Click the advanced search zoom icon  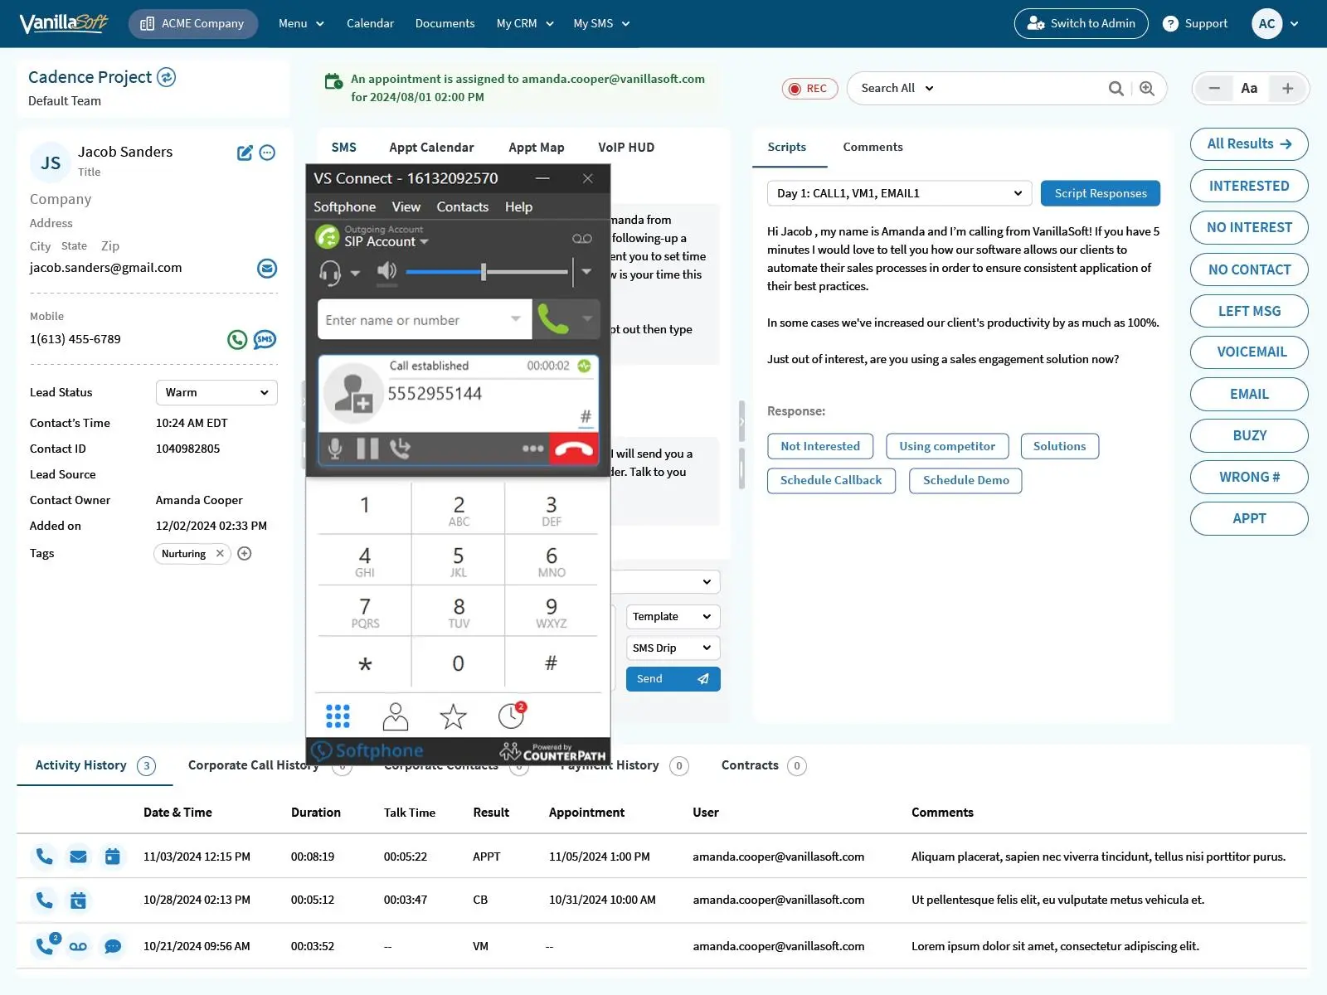[1147, 89]
